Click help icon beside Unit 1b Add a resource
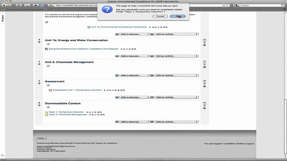This screenshot has width=287, height=161. click(x=117, y=56)
